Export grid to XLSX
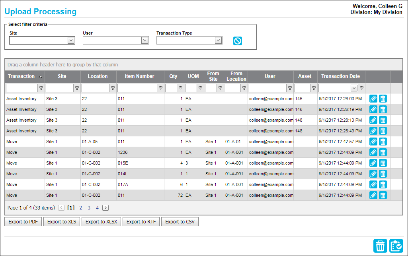 [101, 222]
